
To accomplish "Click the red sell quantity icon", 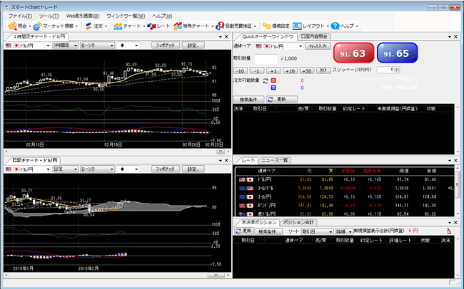I will pos(273,80).
